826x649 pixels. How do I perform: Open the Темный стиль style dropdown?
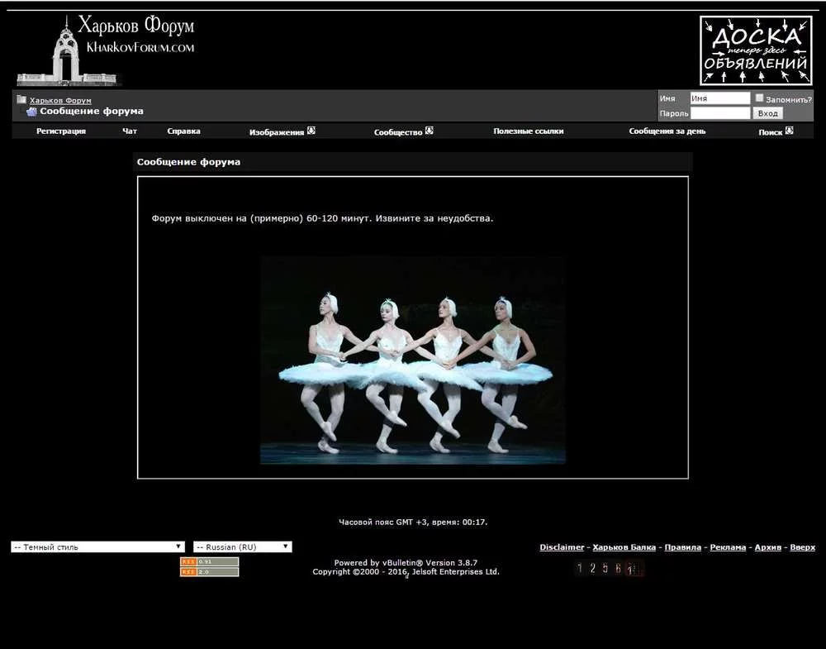pos(97,547)
